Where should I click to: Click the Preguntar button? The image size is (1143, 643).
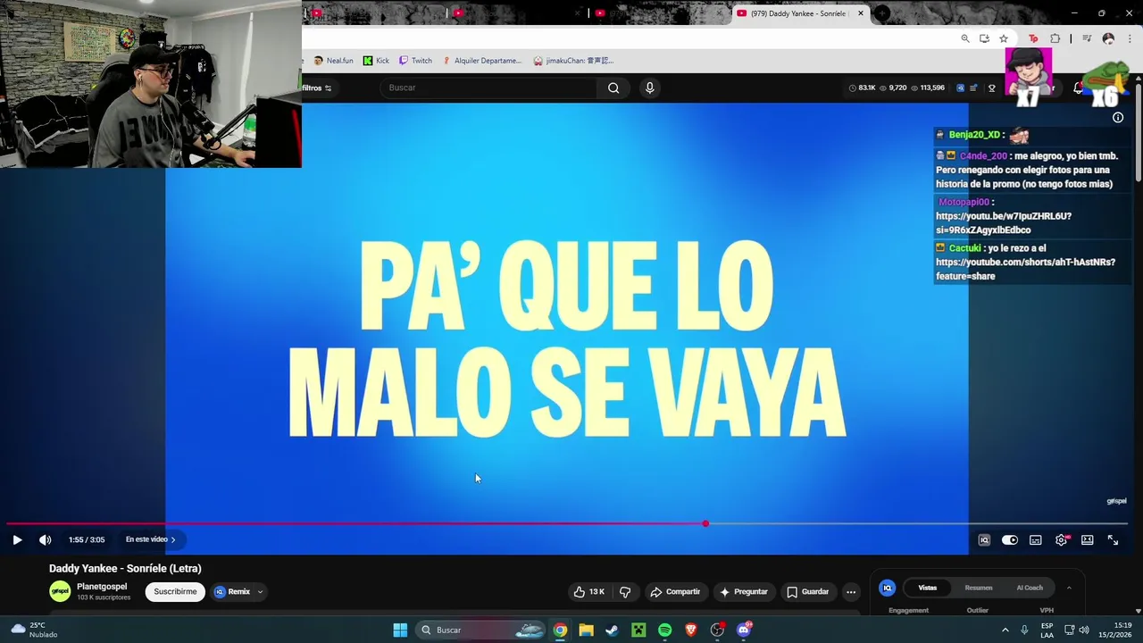[x=744, y=591]
